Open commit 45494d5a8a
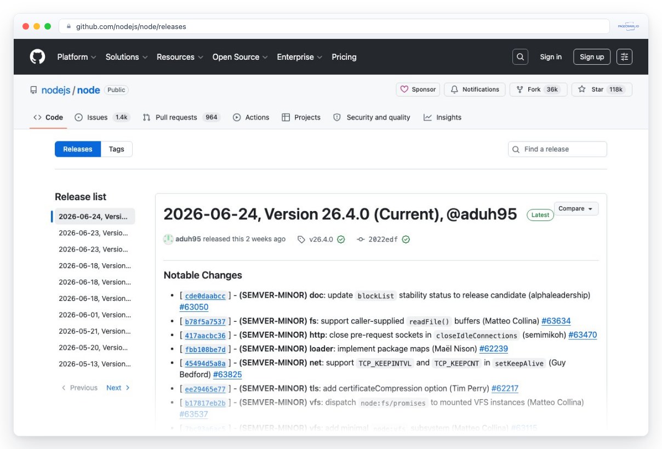The width and height of the screenshot is (662, 449). (205, 363)
